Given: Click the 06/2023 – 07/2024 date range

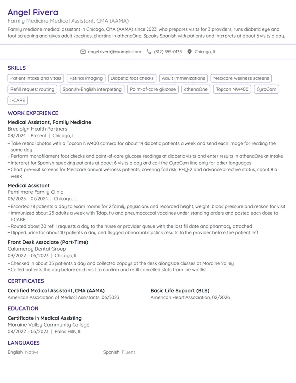Looking at the screenshot, I should (x=28, y=199).
